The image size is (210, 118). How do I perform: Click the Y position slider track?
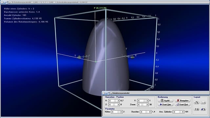(x=143, y=101)
